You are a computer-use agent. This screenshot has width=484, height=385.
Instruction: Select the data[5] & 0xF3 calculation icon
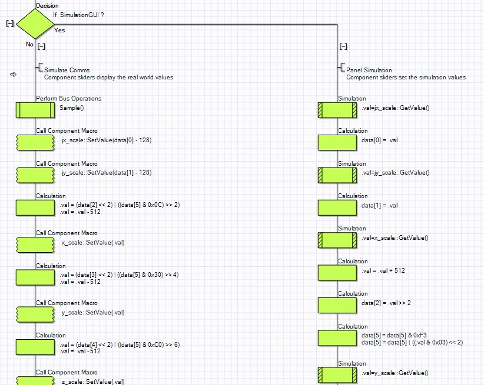pyautogui.click(x=337, y=338)
